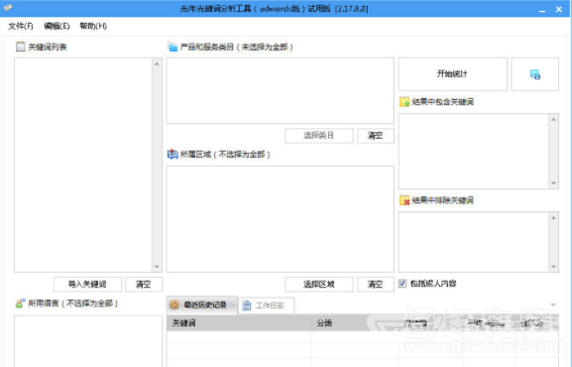Click the 所用语言 people icon
The image size is (572, 367).
21,304
